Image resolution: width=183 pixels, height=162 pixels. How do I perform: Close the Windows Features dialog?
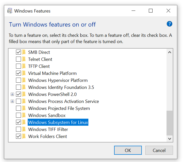click(168, 11)
